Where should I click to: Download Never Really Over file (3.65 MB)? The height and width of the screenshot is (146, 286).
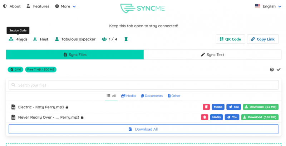pyautogui.click(x=260, y=117)
